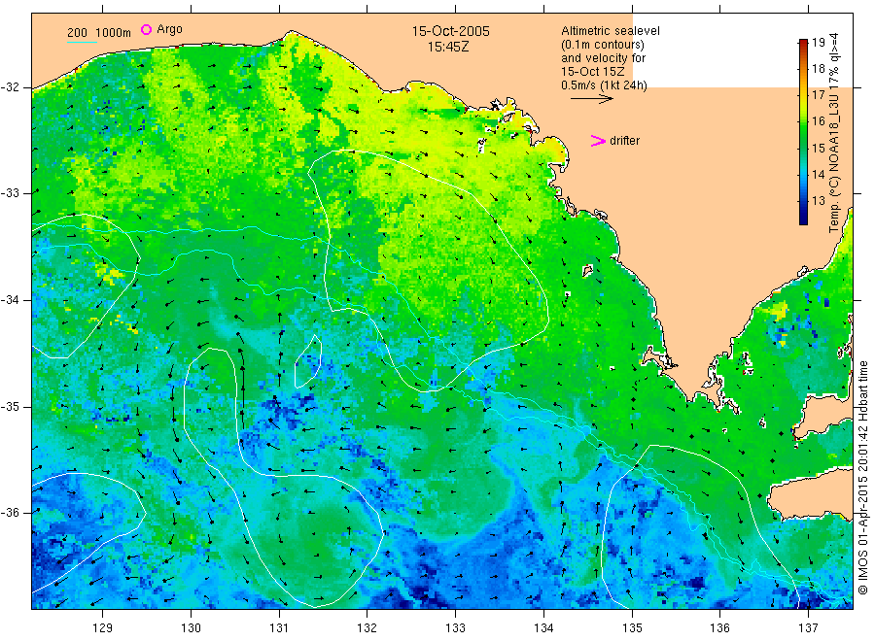Click the '0.5m/s (1kt 24h)' text
The image size is (875, 641).
[x=605, y=85]
